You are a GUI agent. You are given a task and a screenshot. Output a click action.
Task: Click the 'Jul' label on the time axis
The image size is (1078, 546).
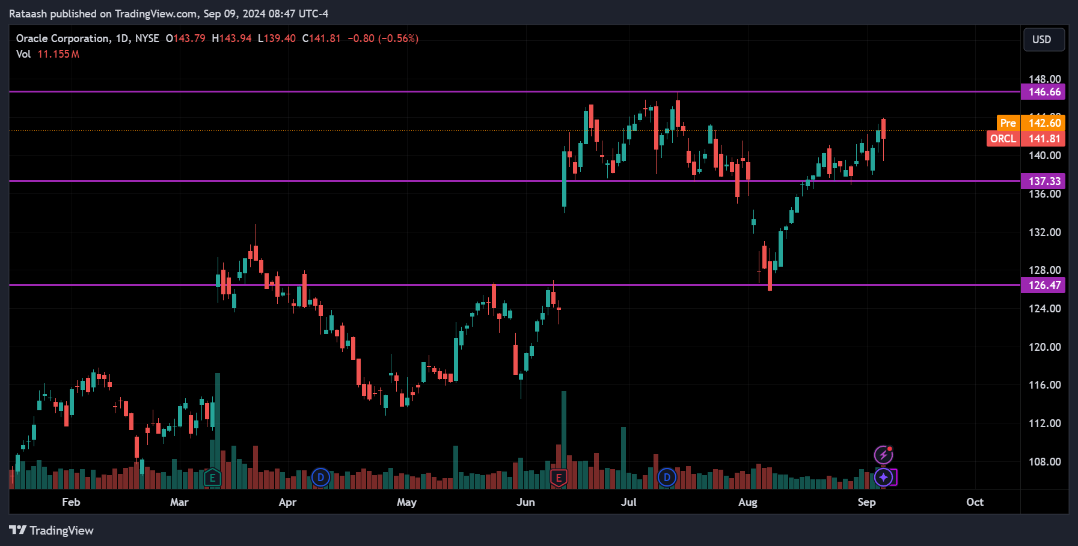pyautogui.click(x=629, y=502)
